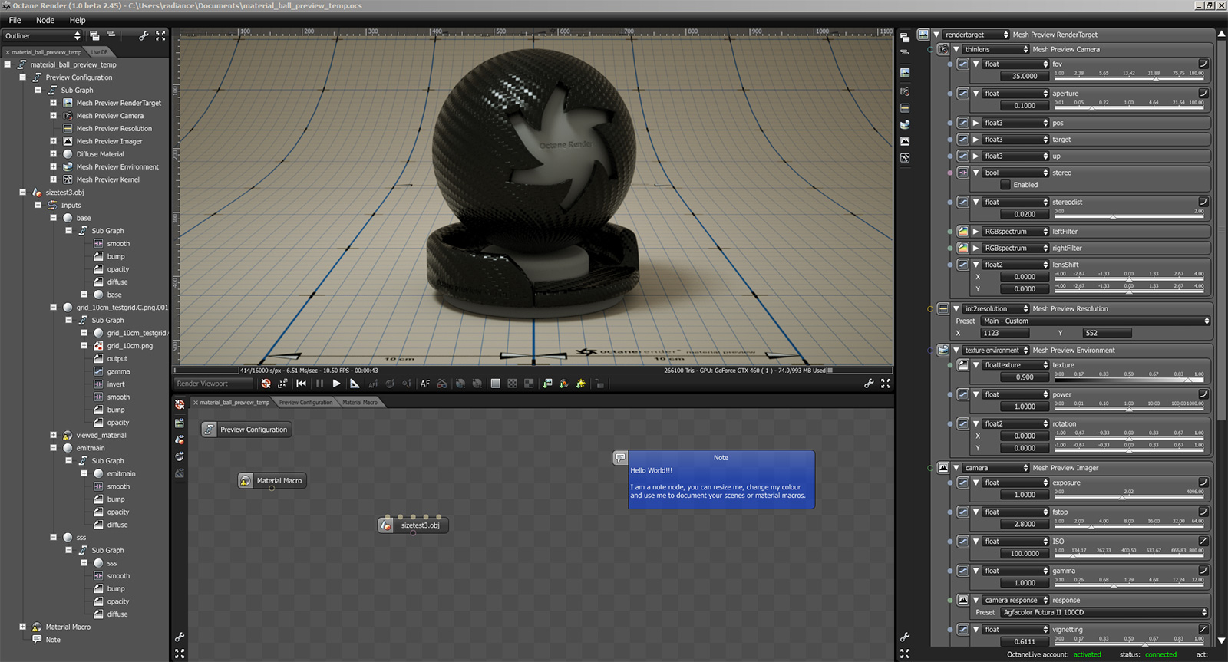Viewport: 1228px width, 662px height.
Task: Click the play render button
Action: 336,384
